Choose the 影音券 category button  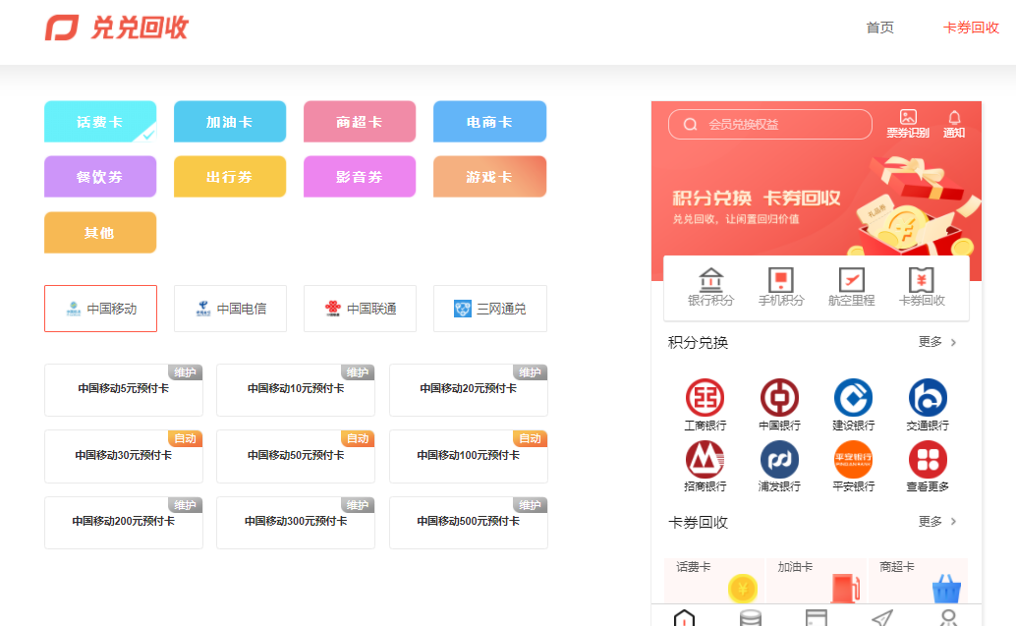tap(360, 176)
